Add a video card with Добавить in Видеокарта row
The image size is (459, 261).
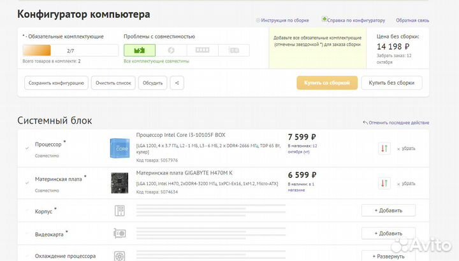[x=388, y=234]
